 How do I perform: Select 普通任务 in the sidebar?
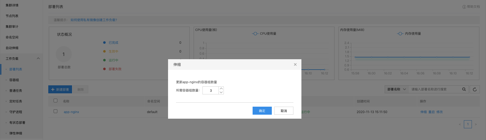pos(16,91)
